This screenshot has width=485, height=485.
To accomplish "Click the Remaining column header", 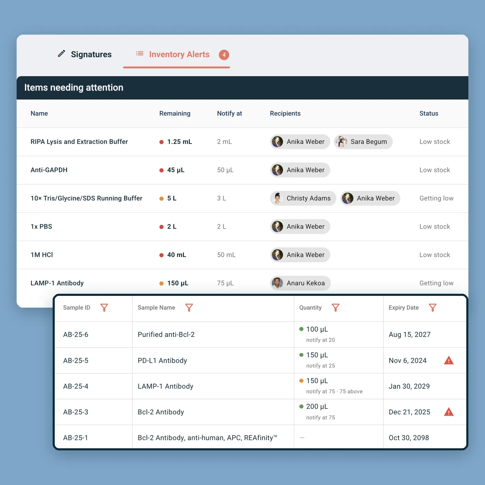I will 175,113.
